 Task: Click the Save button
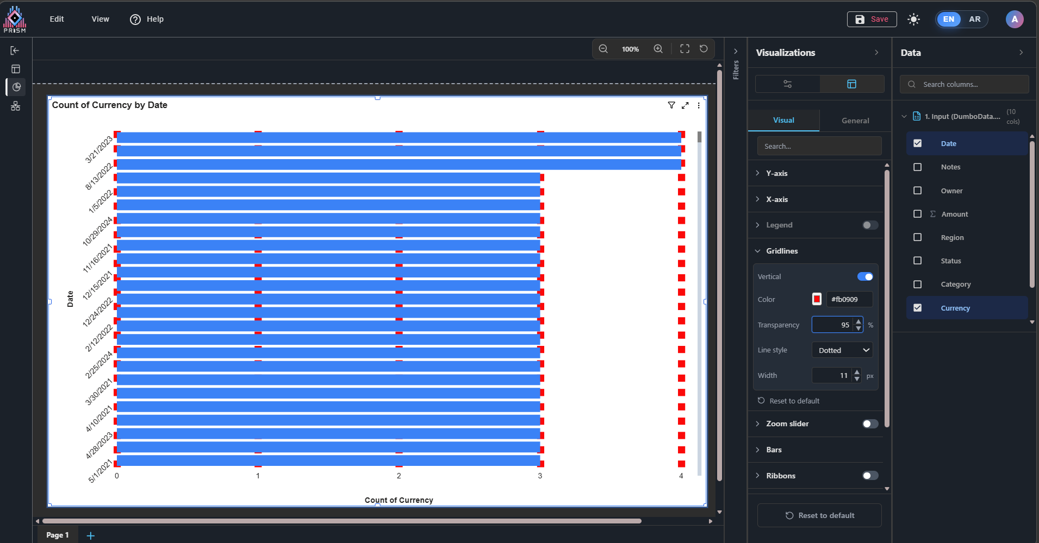click(x=872, y=20)
